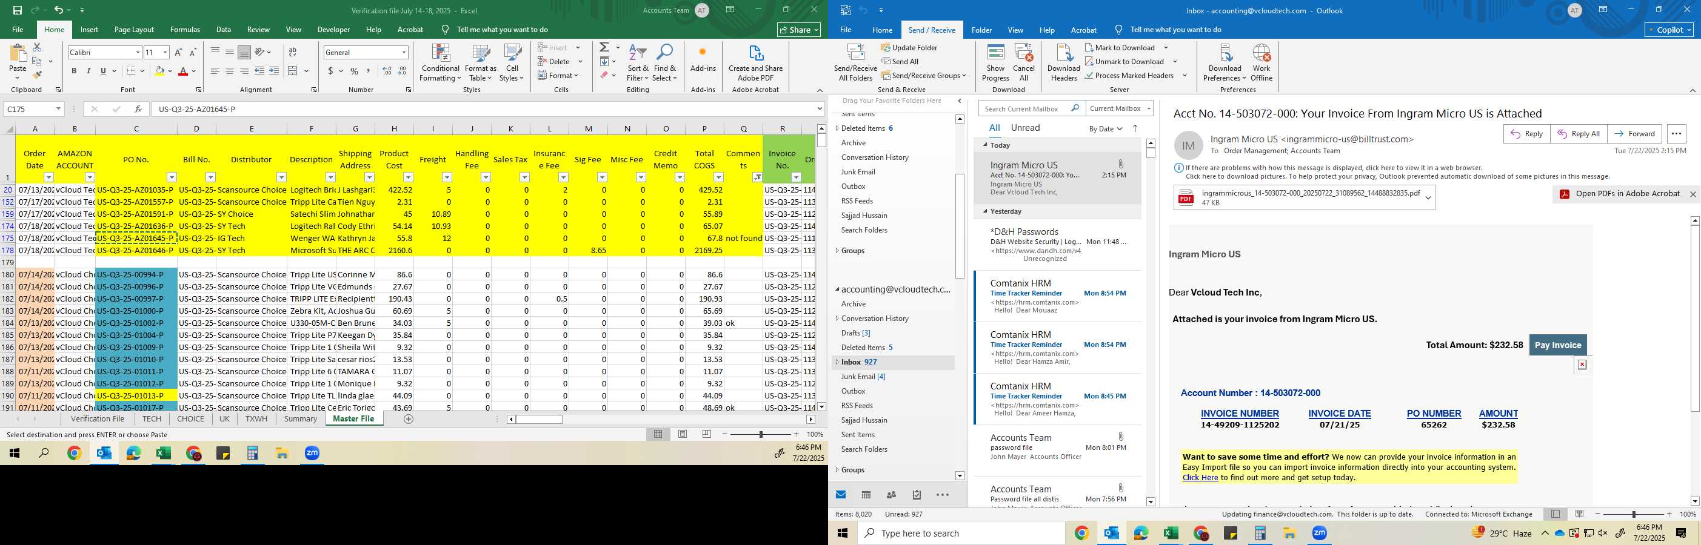Click the Excel Share button
This screenshot has width=1701, height=545.
pos(798,30)
